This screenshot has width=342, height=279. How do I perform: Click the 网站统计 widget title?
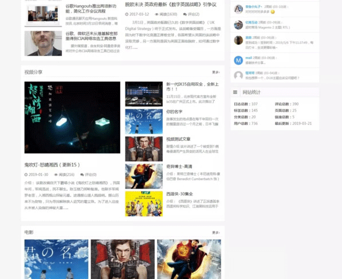click(x=251, y=92)
